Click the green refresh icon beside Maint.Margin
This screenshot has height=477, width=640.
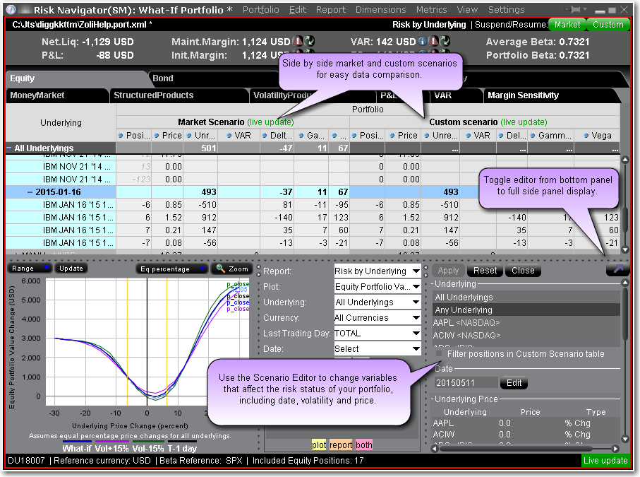308,42
